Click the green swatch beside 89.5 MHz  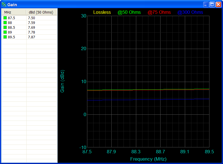5,37
